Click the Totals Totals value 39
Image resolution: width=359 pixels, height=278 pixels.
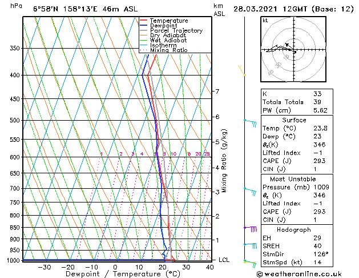click(317, 102)
